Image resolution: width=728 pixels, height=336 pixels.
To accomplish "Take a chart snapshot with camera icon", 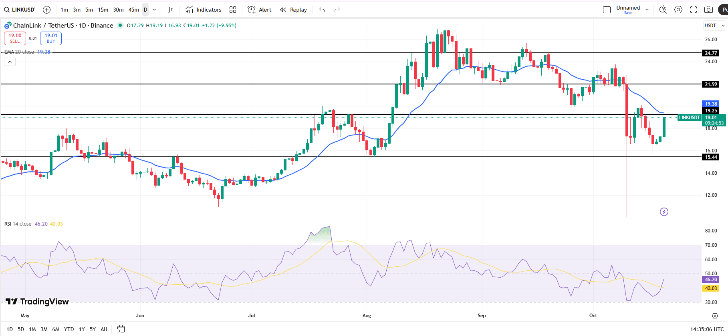I will pos(709,10).
